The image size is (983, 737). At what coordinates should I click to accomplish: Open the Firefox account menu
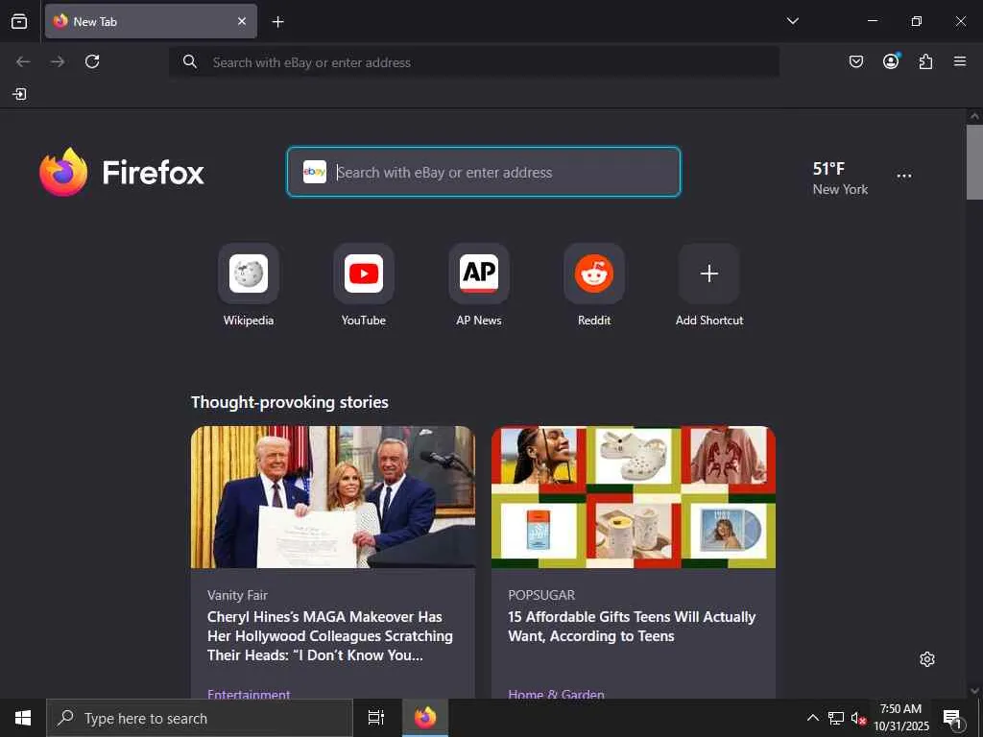[891, 61]
